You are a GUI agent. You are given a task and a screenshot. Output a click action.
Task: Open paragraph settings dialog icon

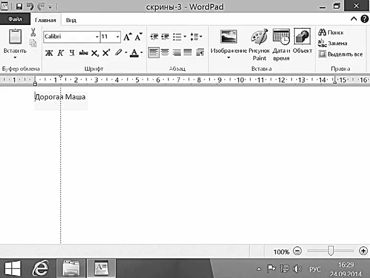200,52
